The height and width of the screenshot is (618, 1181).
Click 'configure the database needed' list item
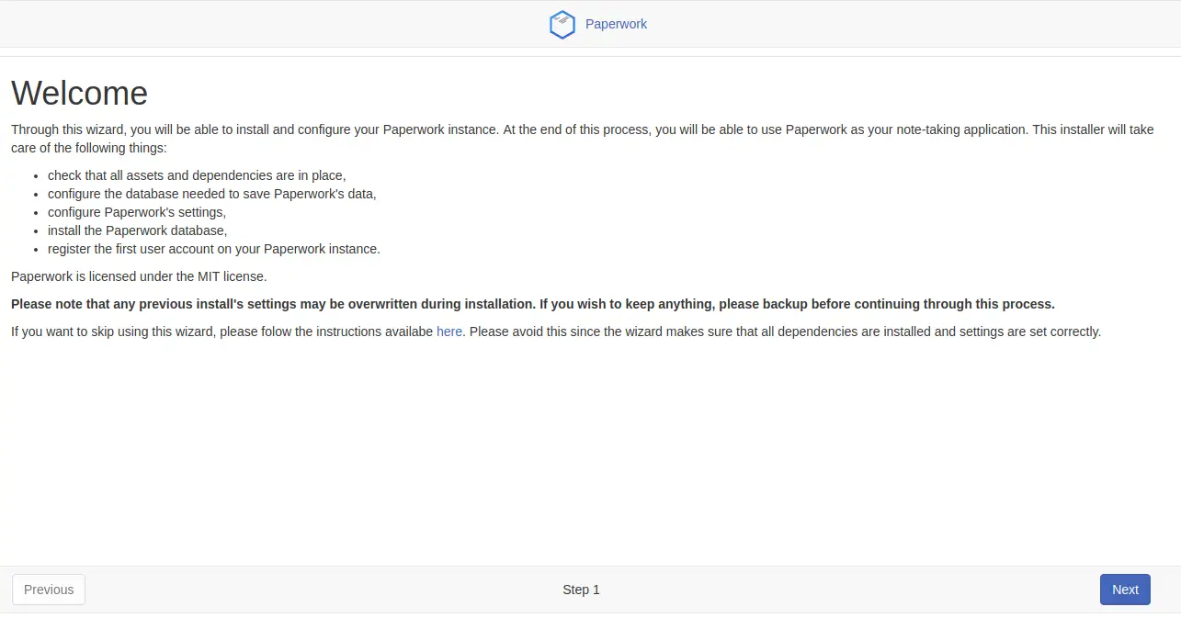212,194
